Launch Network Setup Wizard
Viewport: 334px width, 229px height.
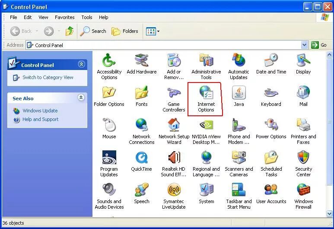(174, 131)
